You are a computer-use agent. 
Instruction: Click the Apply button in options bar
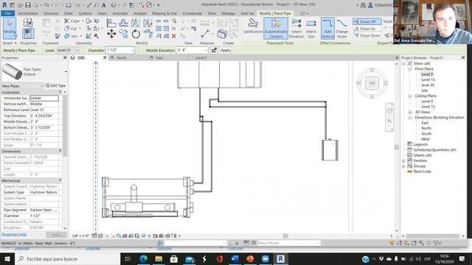pos(225,50)
